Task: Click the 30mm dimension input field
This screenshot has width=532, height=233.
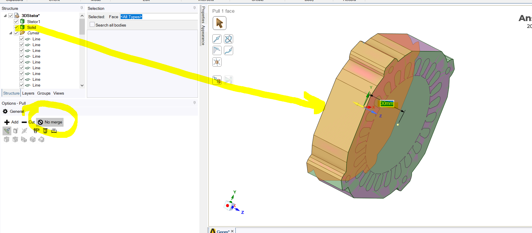Action: [387, 103]
